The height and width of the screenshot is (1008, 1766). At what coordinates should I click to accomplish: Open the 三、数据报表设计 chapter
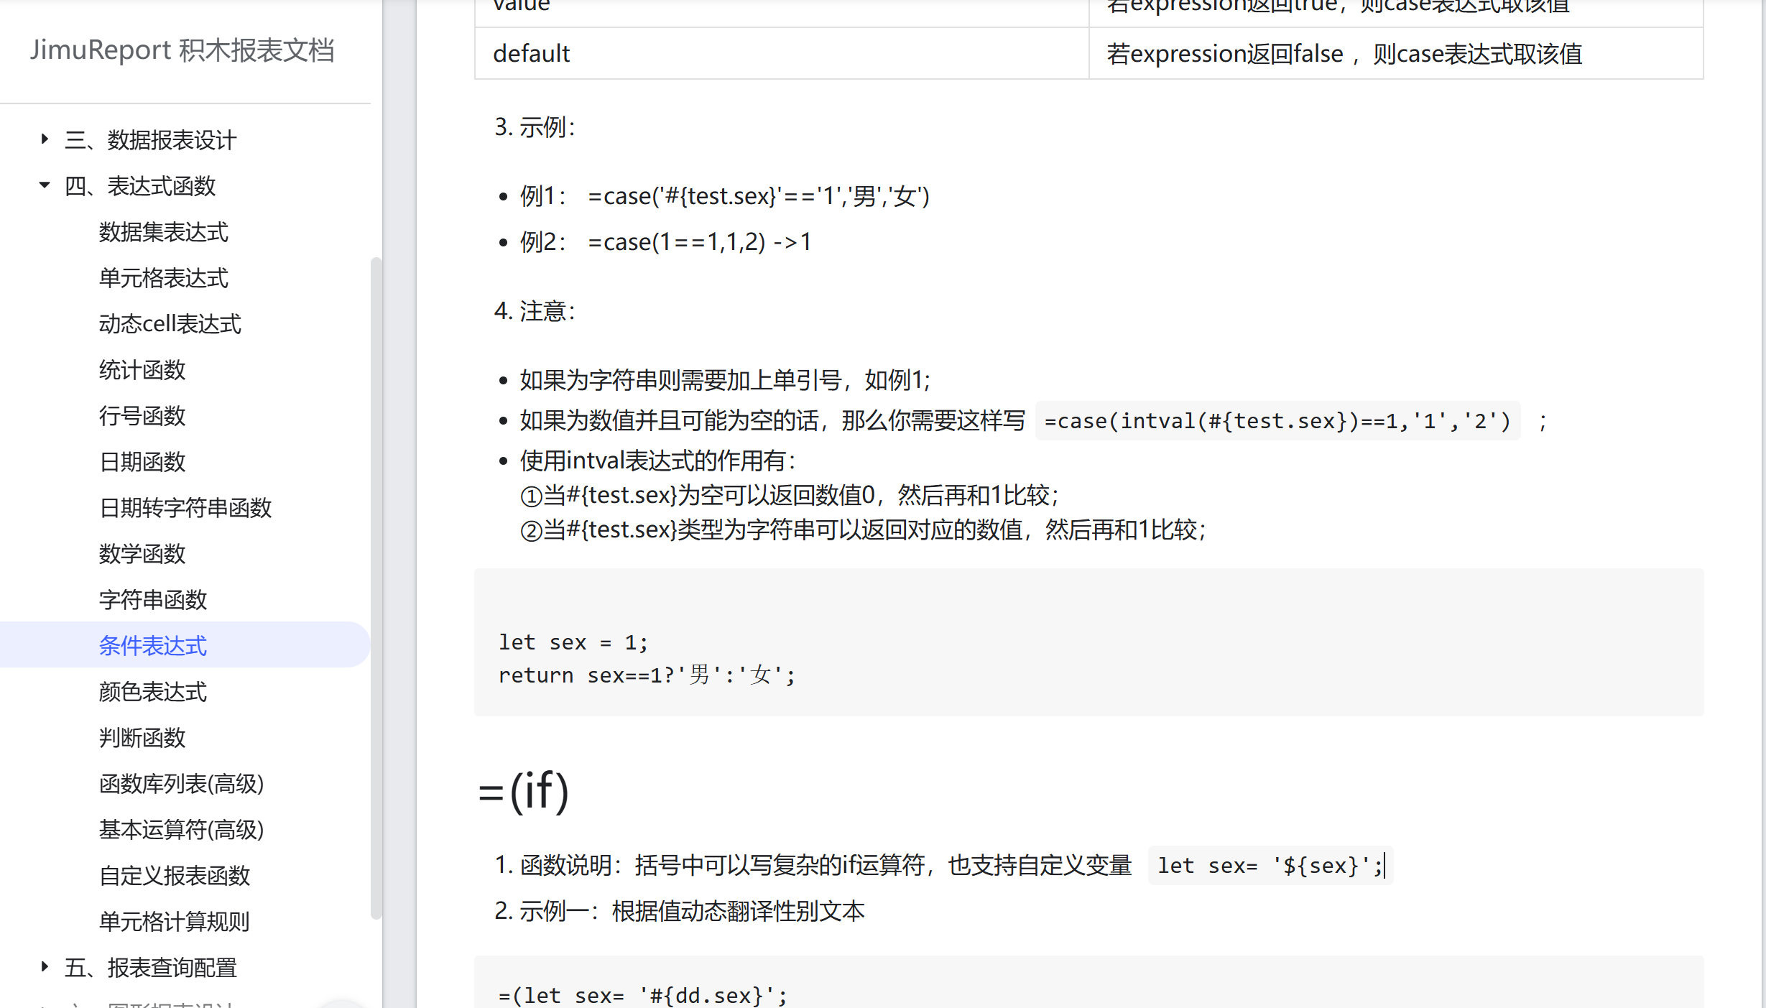coord(150,139)
